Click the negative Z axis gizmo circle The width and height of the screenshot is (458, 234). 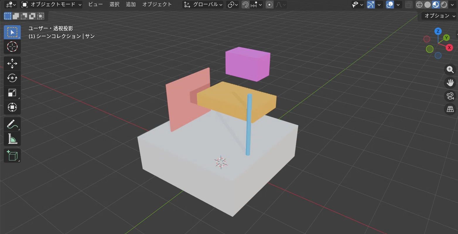[438, 55]
